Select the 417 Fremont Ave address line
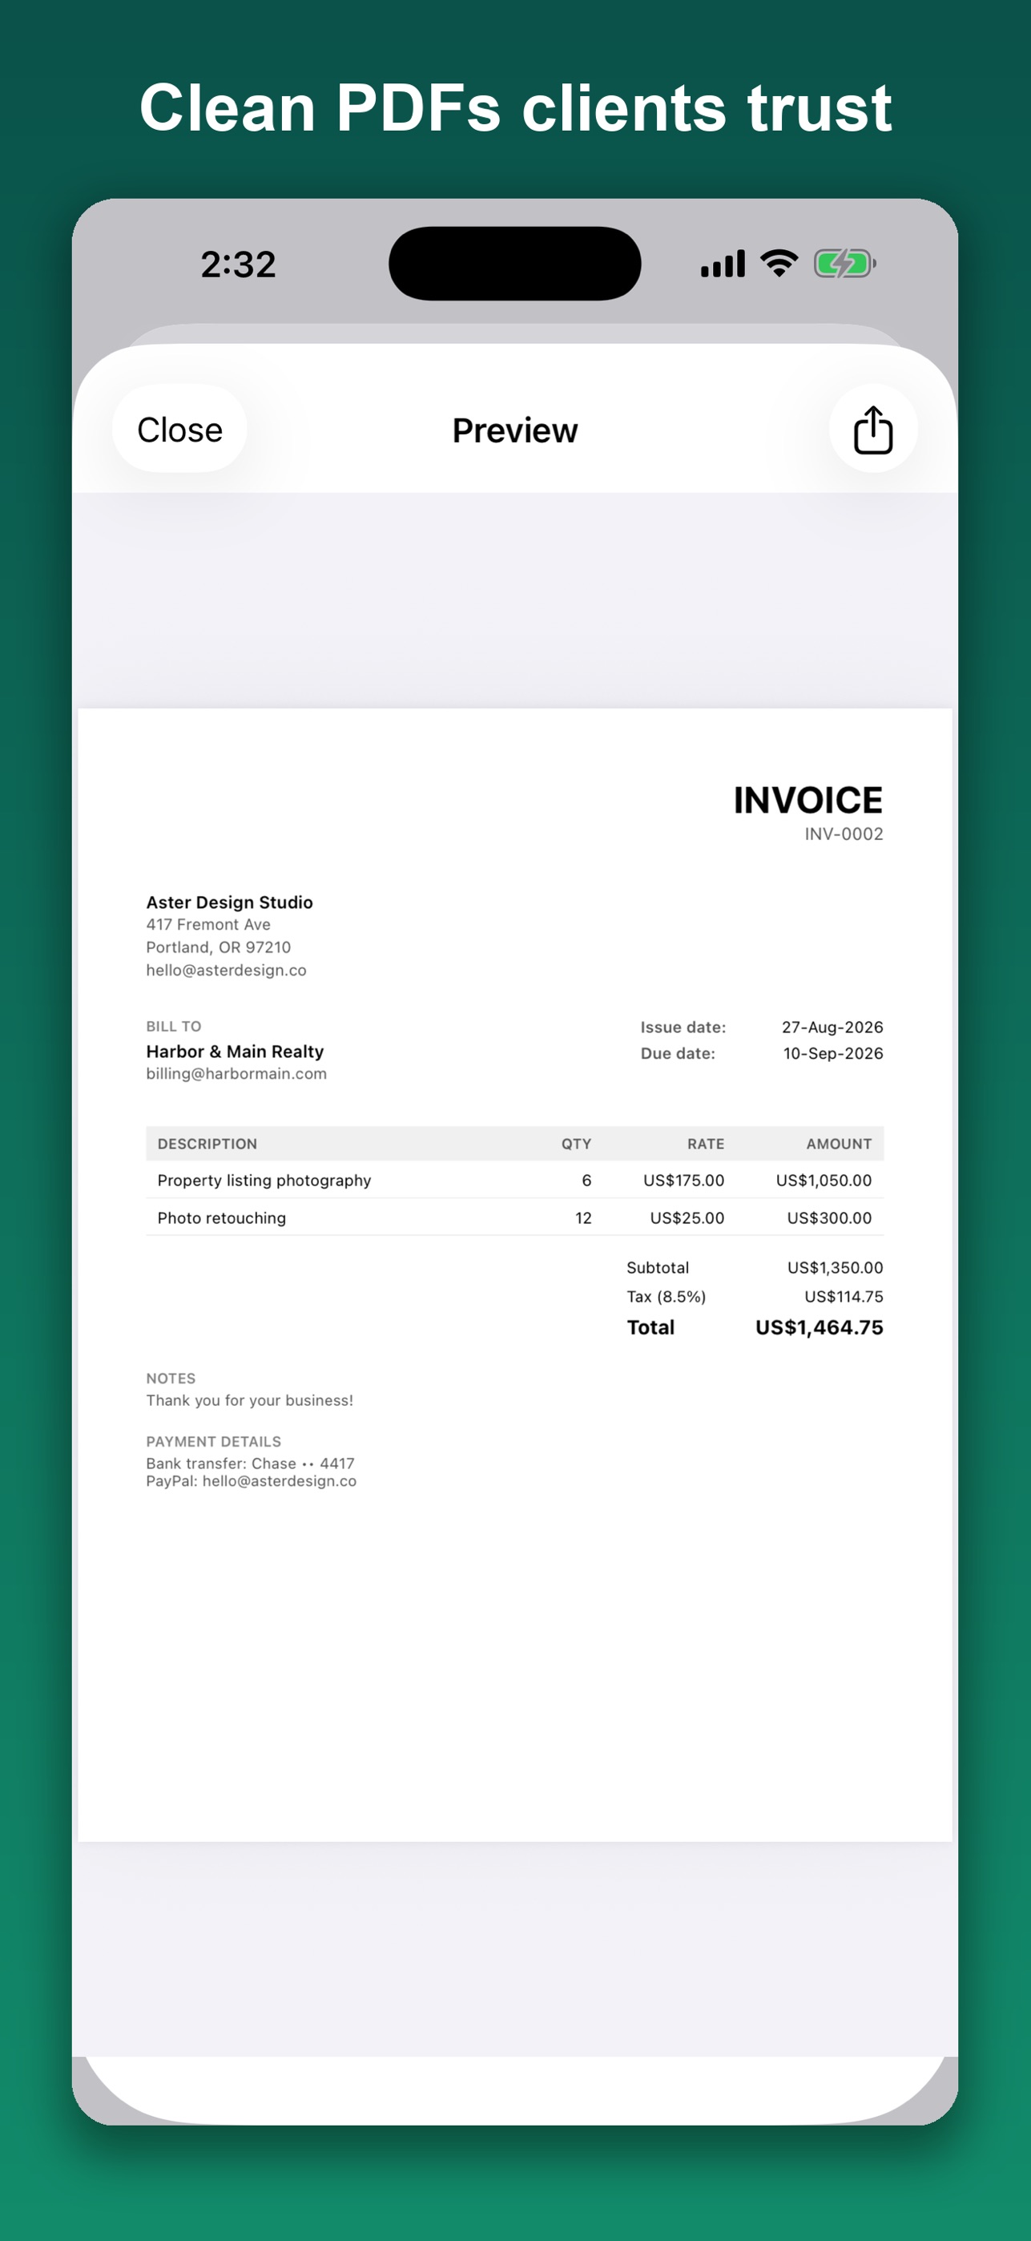The width and height of the screenshot is (1031, 2241). pyautogui.click(x=207, y=925)
